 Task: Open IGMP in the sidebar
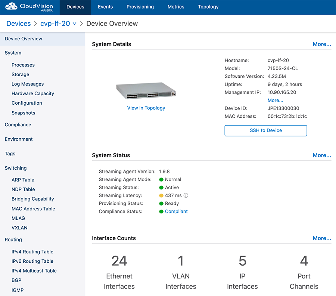[18, 290]
